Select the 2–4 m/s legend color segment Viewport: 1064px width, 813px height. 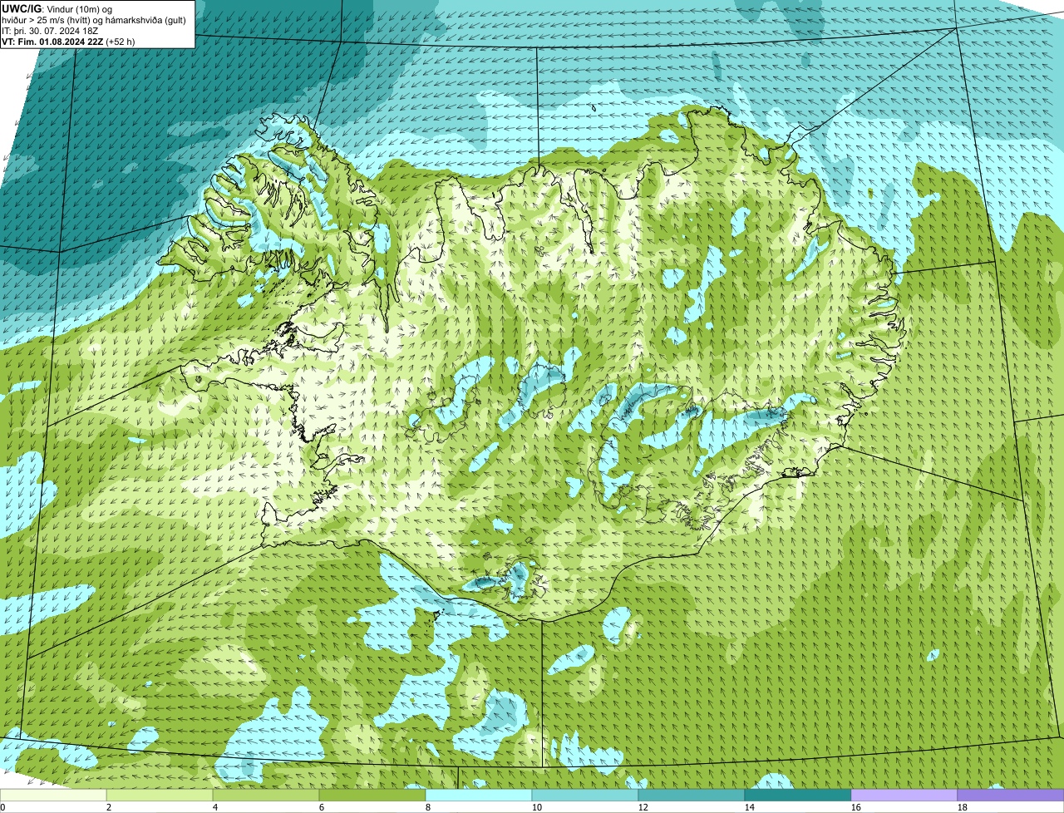[x=160, y=795]
